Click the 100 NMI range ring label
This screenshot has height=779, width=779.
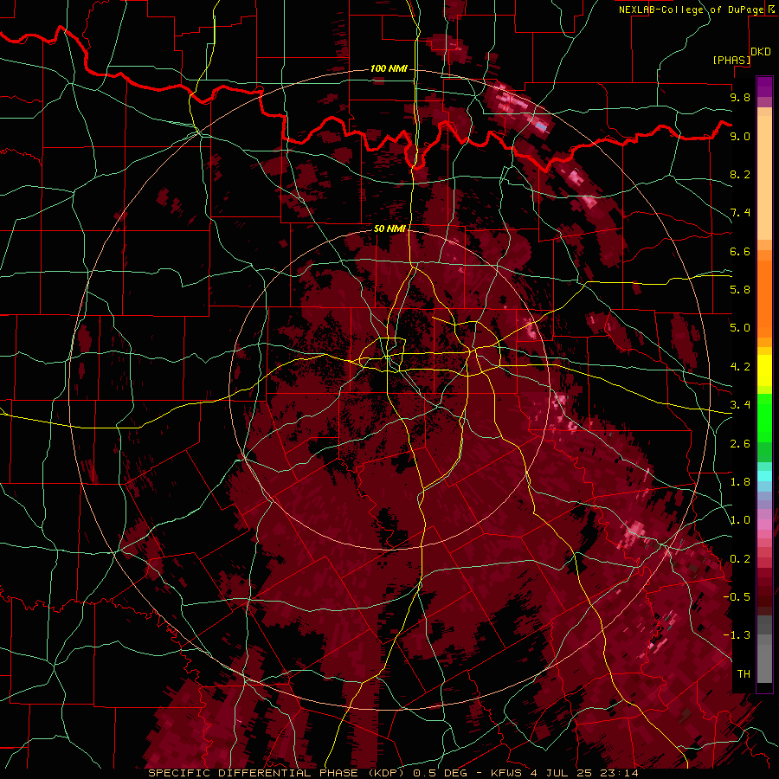389,68
